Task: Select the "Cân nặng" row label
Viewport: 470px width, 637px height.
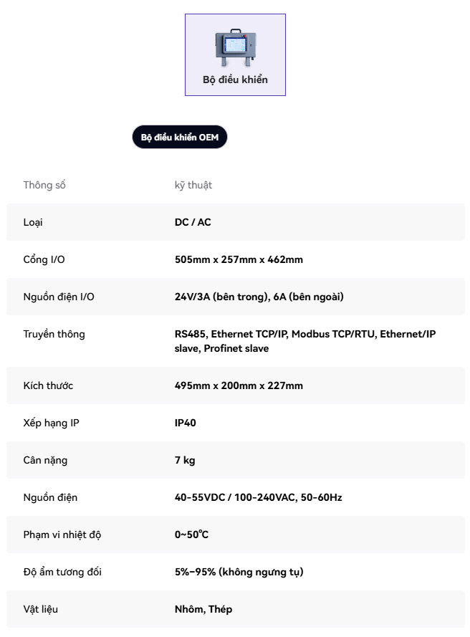Action: tap(45, 460)
